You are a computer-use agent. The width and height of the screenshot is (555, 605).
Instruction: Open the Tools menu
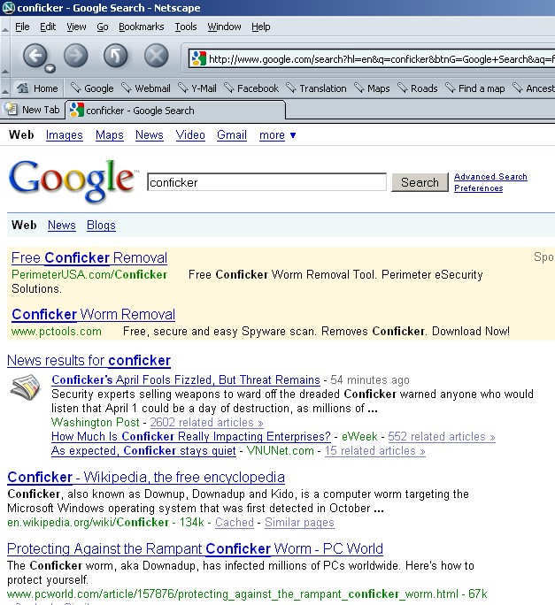click(186, 27)
